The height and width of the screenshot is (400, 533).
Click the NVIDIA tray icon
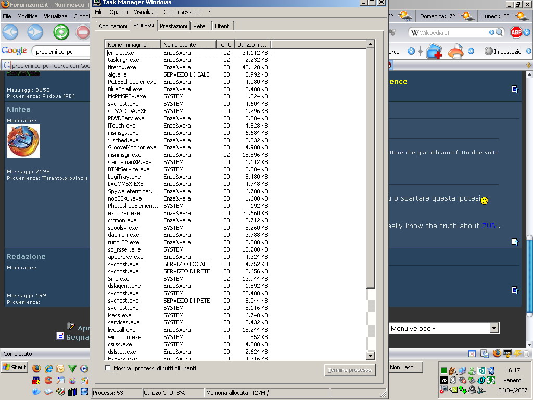click(453, 390)
